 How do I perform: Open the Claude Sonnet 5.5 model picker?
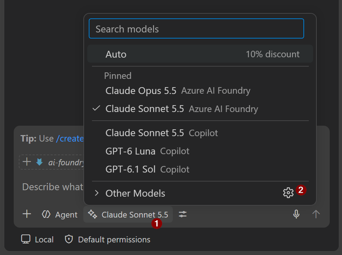[128, 215]
